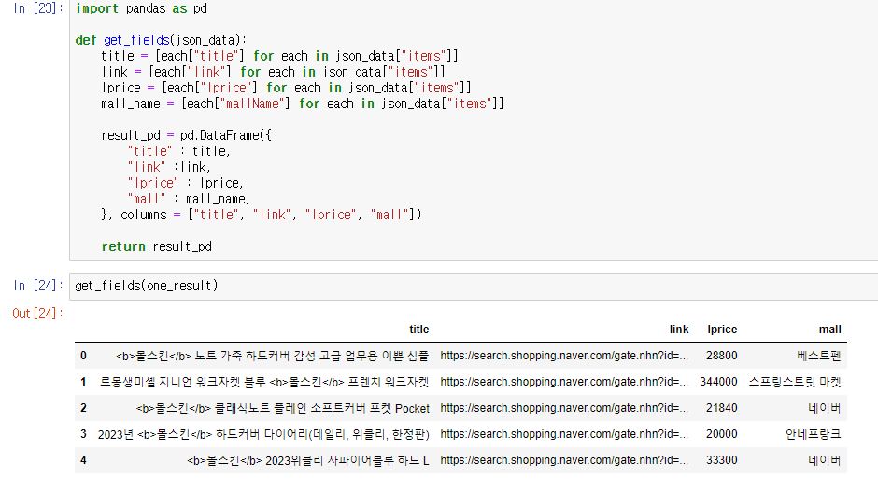Click the 'mall' column header
The image size is (878, 491).
pyautogui.click(x=829, y=330)
